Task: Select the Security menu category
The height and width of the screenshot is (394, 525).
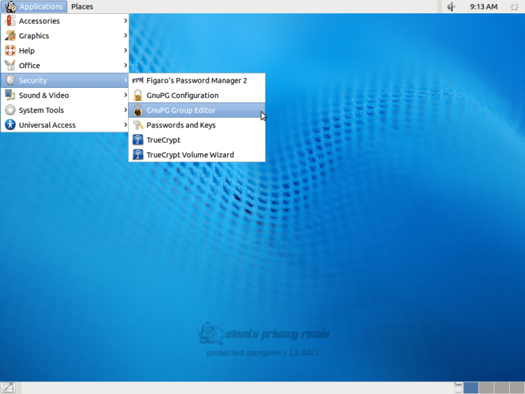Action: coord(65,80)
